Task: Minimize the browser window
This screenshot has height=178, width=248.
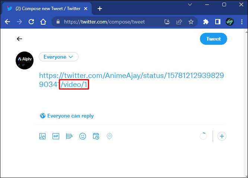Action: (207, 4)
